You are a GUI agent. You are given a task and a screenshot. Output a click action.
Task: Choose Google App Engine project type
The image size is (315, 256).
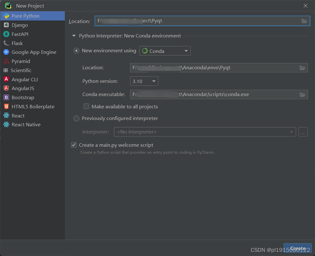[x=32, y=52]
